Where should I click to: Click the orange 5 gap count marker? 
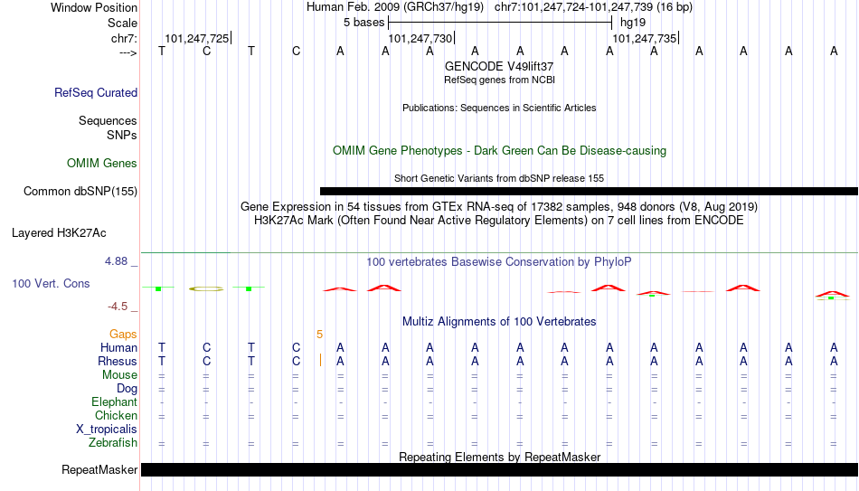tap(319, 335)
